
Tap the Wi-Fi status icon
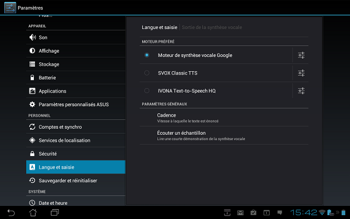point(322,212)
